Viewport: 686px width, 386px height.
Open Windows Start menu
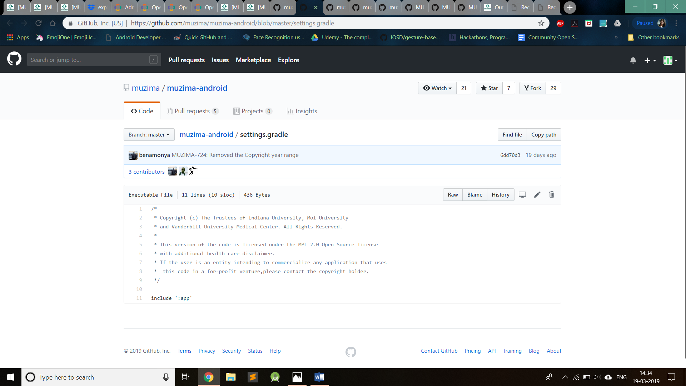tap(11, 377)
